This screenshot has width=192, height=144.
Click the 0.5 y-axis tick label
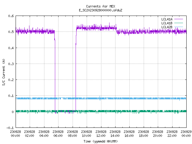11,32
